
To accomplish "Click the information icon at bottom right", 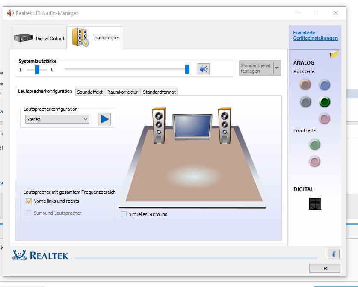I will (334, 254).
